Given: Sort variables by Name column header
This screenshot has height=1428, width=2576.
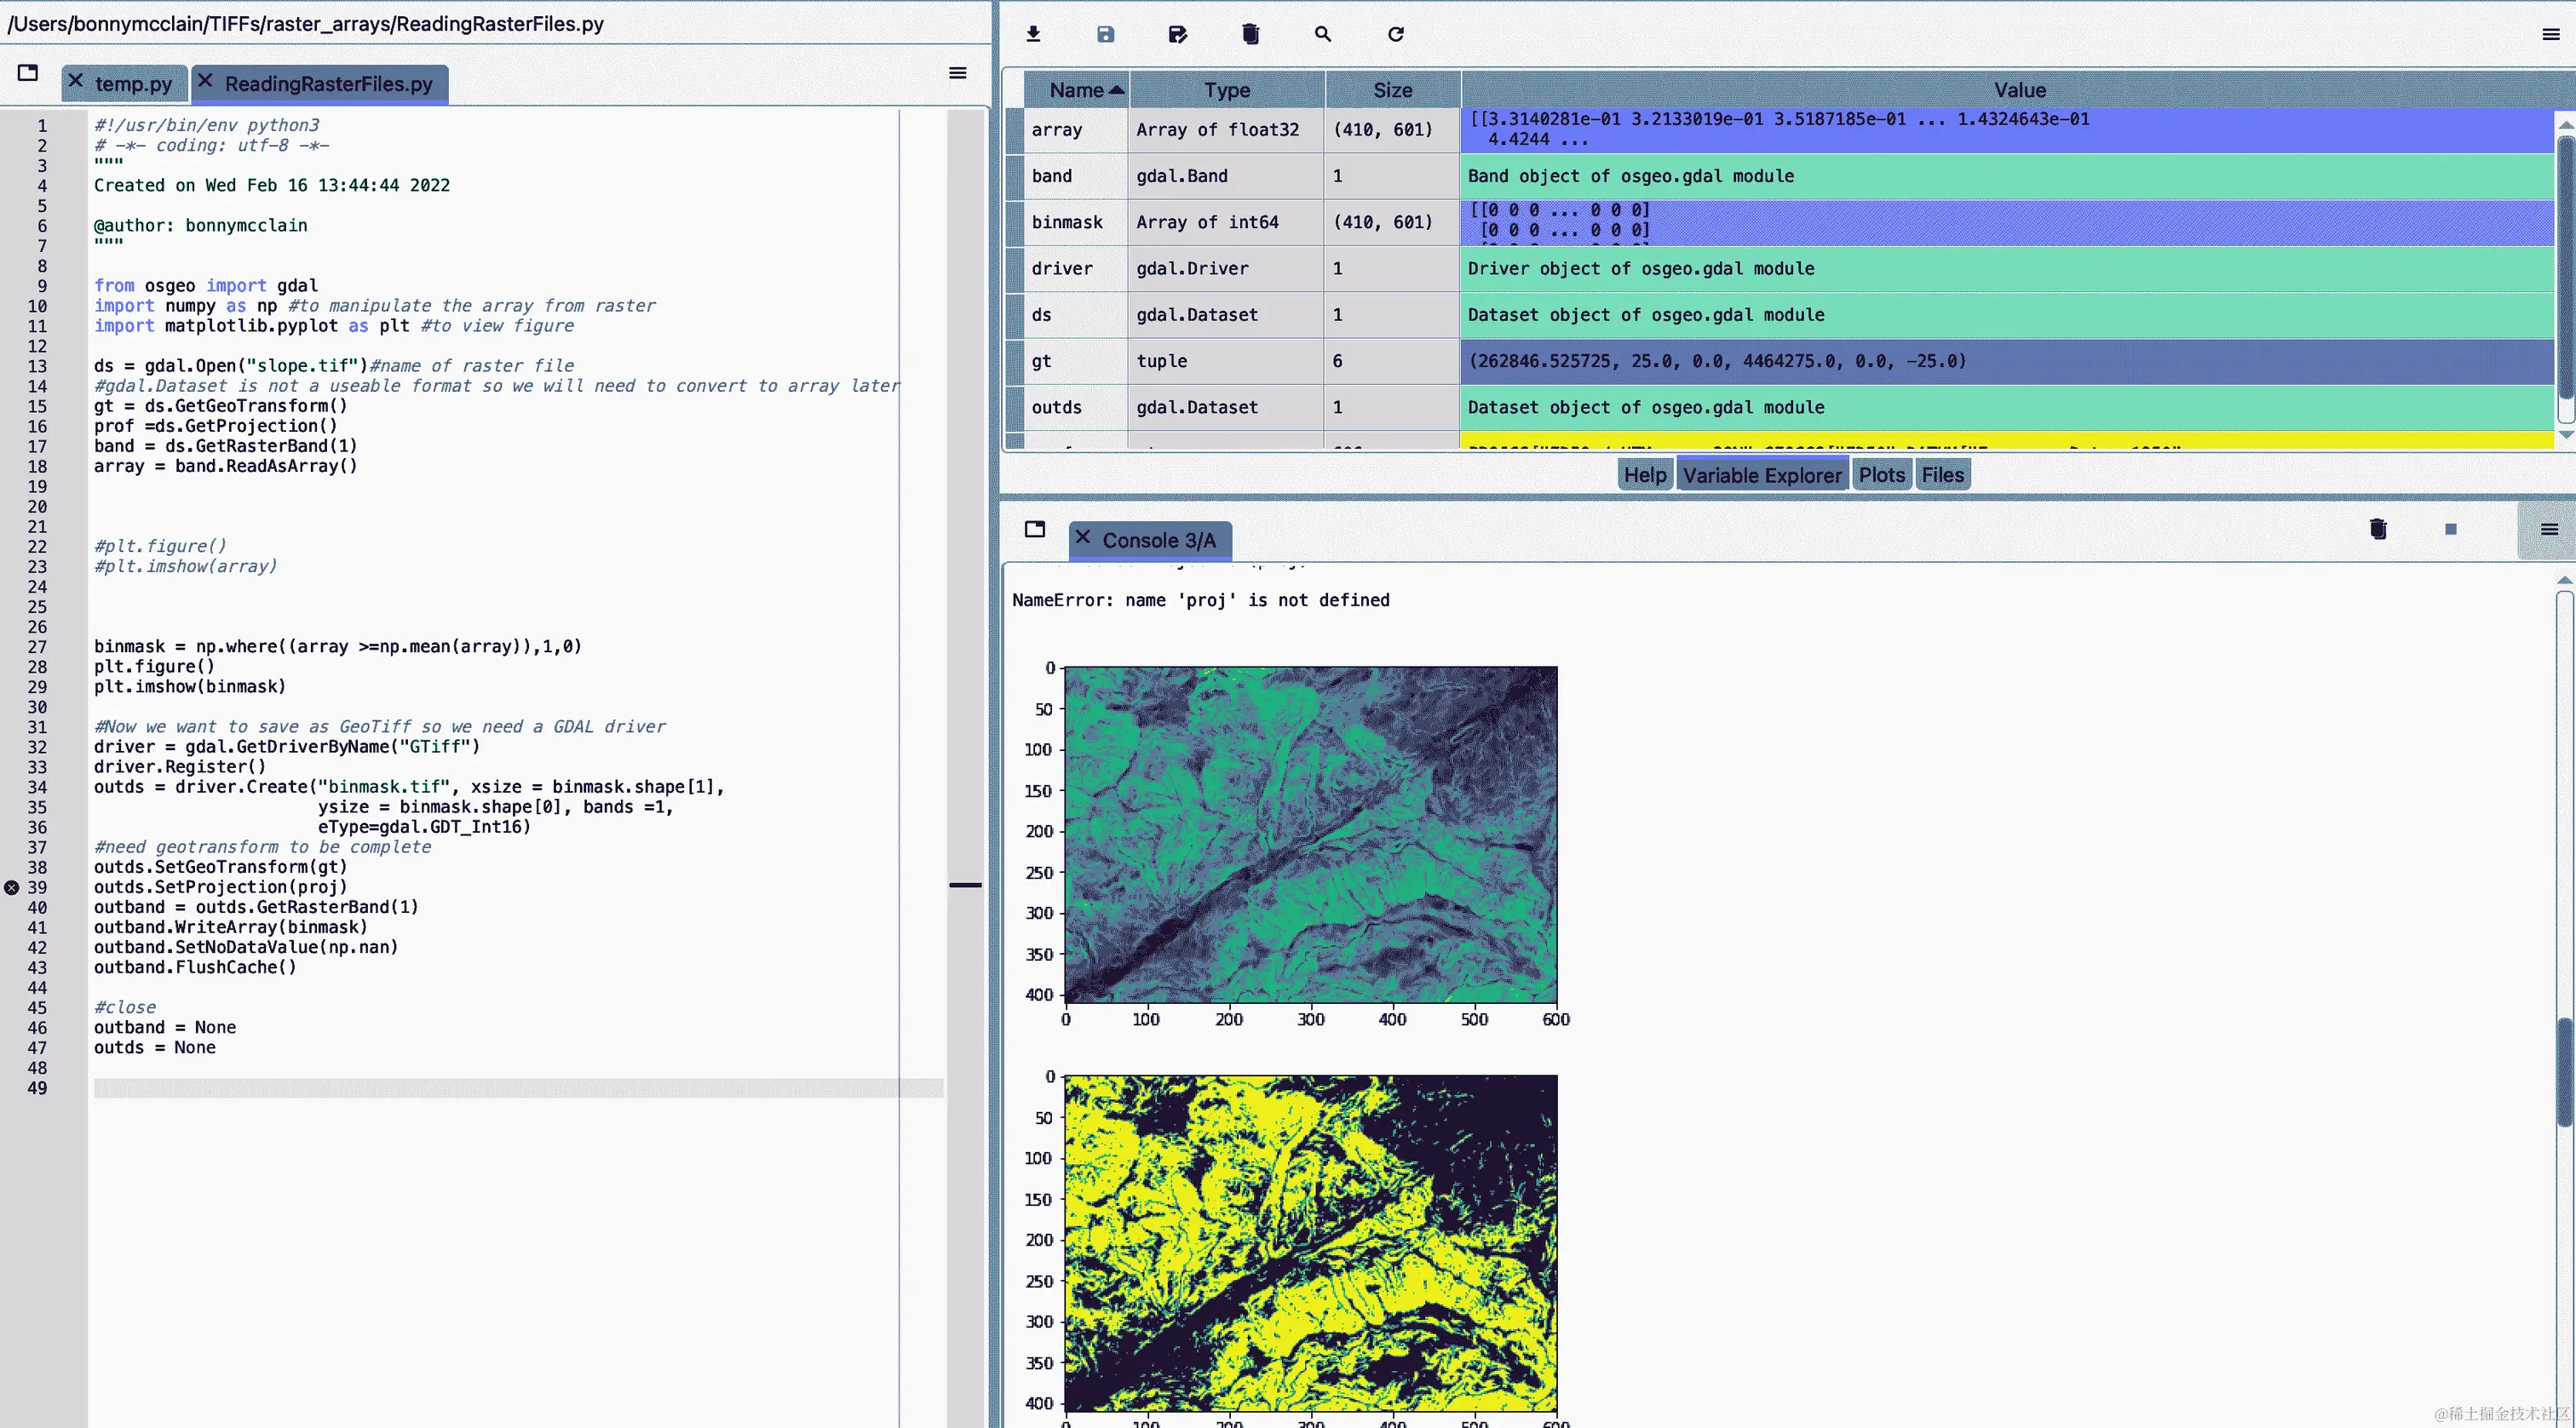Looking at the screenshot, I should (x=1076, y=90).
